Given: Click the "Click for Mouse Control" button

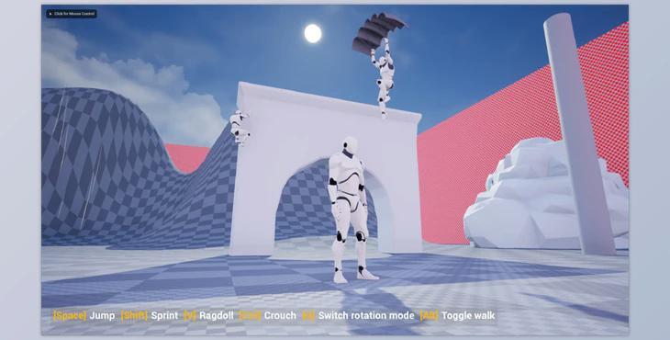Looking at the screenshot, I should tap(72, 14).
